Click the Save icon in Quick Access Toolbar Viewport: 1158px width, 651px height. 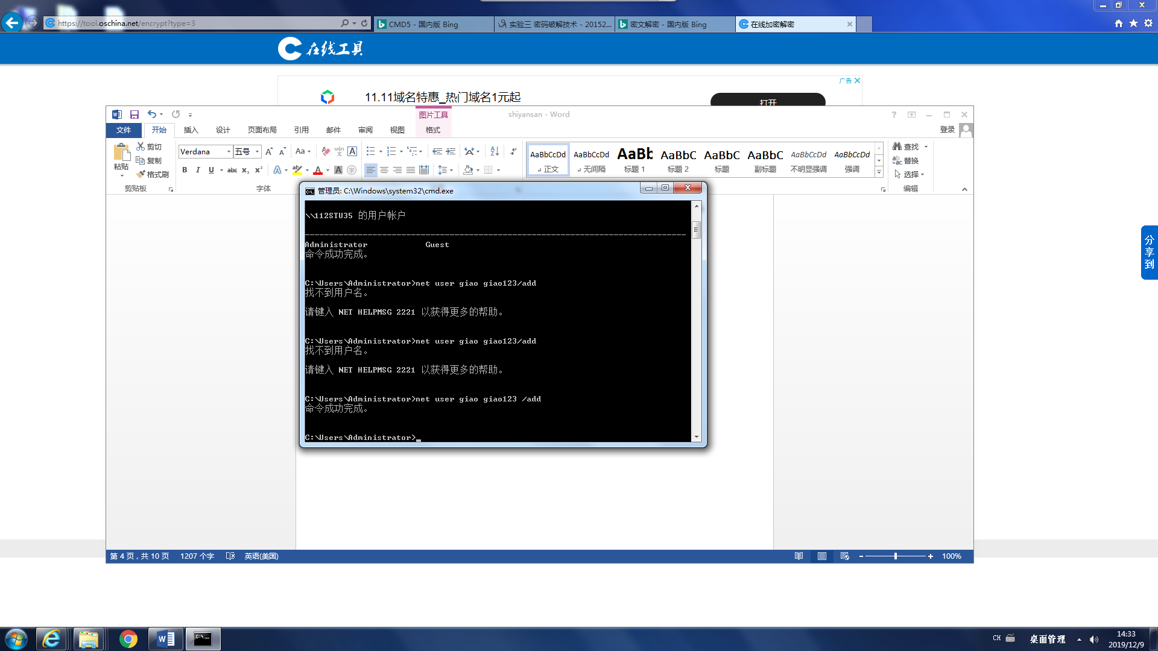134,115
